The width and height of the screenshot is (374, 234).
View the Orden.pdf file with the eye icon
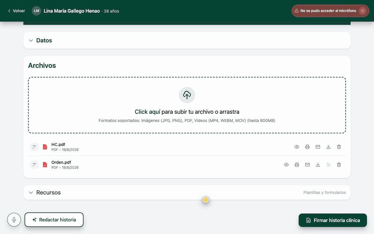pyautogui.click(x=286, y=165)
